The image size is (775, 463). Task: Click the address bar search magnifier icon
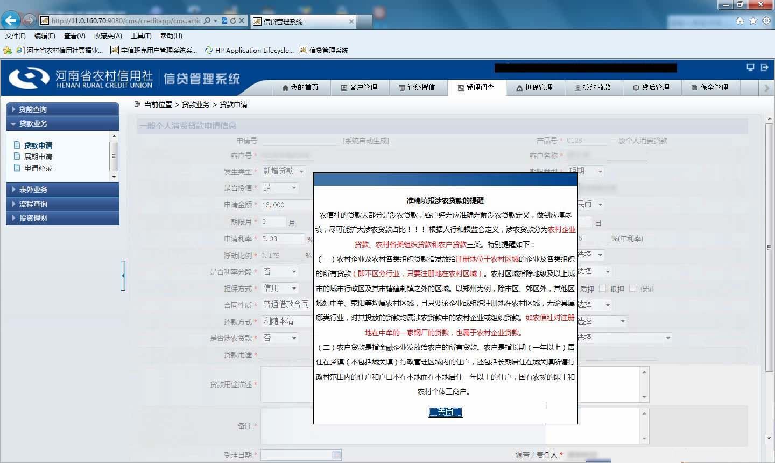(207, 20)
